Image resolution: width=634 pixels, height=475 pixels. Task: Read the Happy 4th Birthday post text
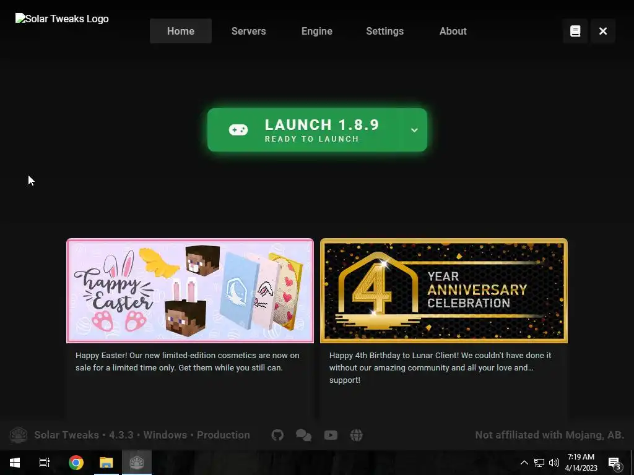pos(440,367)
